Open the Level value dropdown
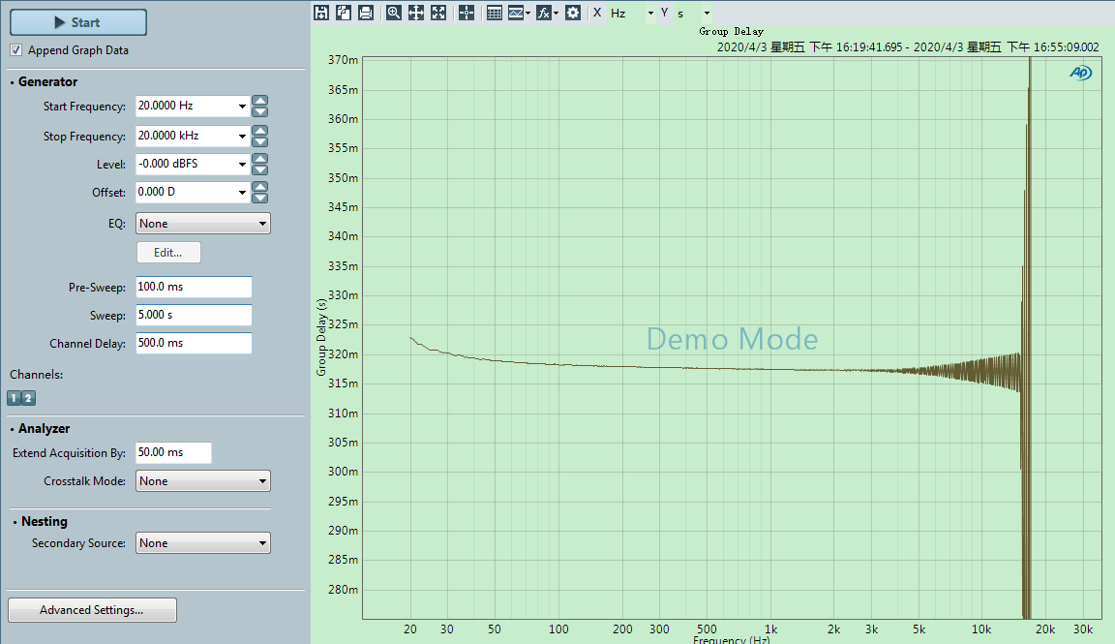The width and height of the screenshot is (1115, 644). [243, 164]
